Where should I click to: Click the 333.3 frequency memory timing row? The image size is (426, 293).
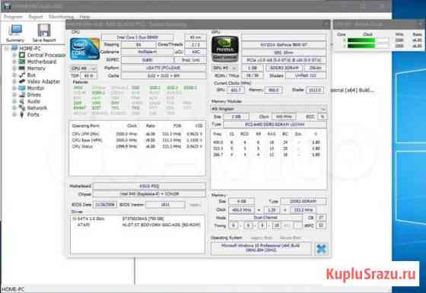(x=267, y=148)
